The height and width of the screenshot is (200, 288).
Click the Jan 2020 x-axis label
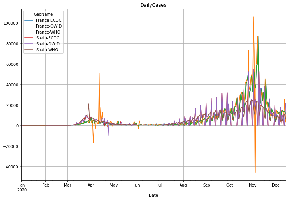22,187
